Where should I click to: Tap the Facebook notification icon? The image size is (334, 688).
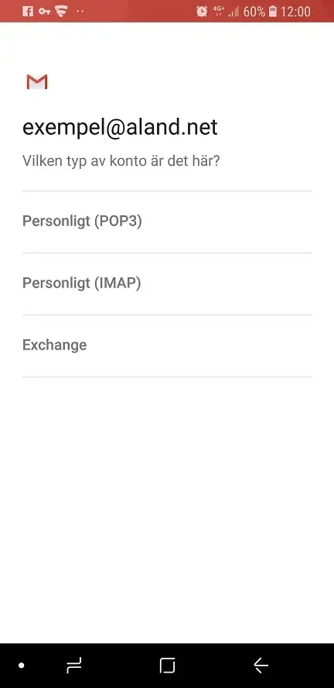[28, 12]
